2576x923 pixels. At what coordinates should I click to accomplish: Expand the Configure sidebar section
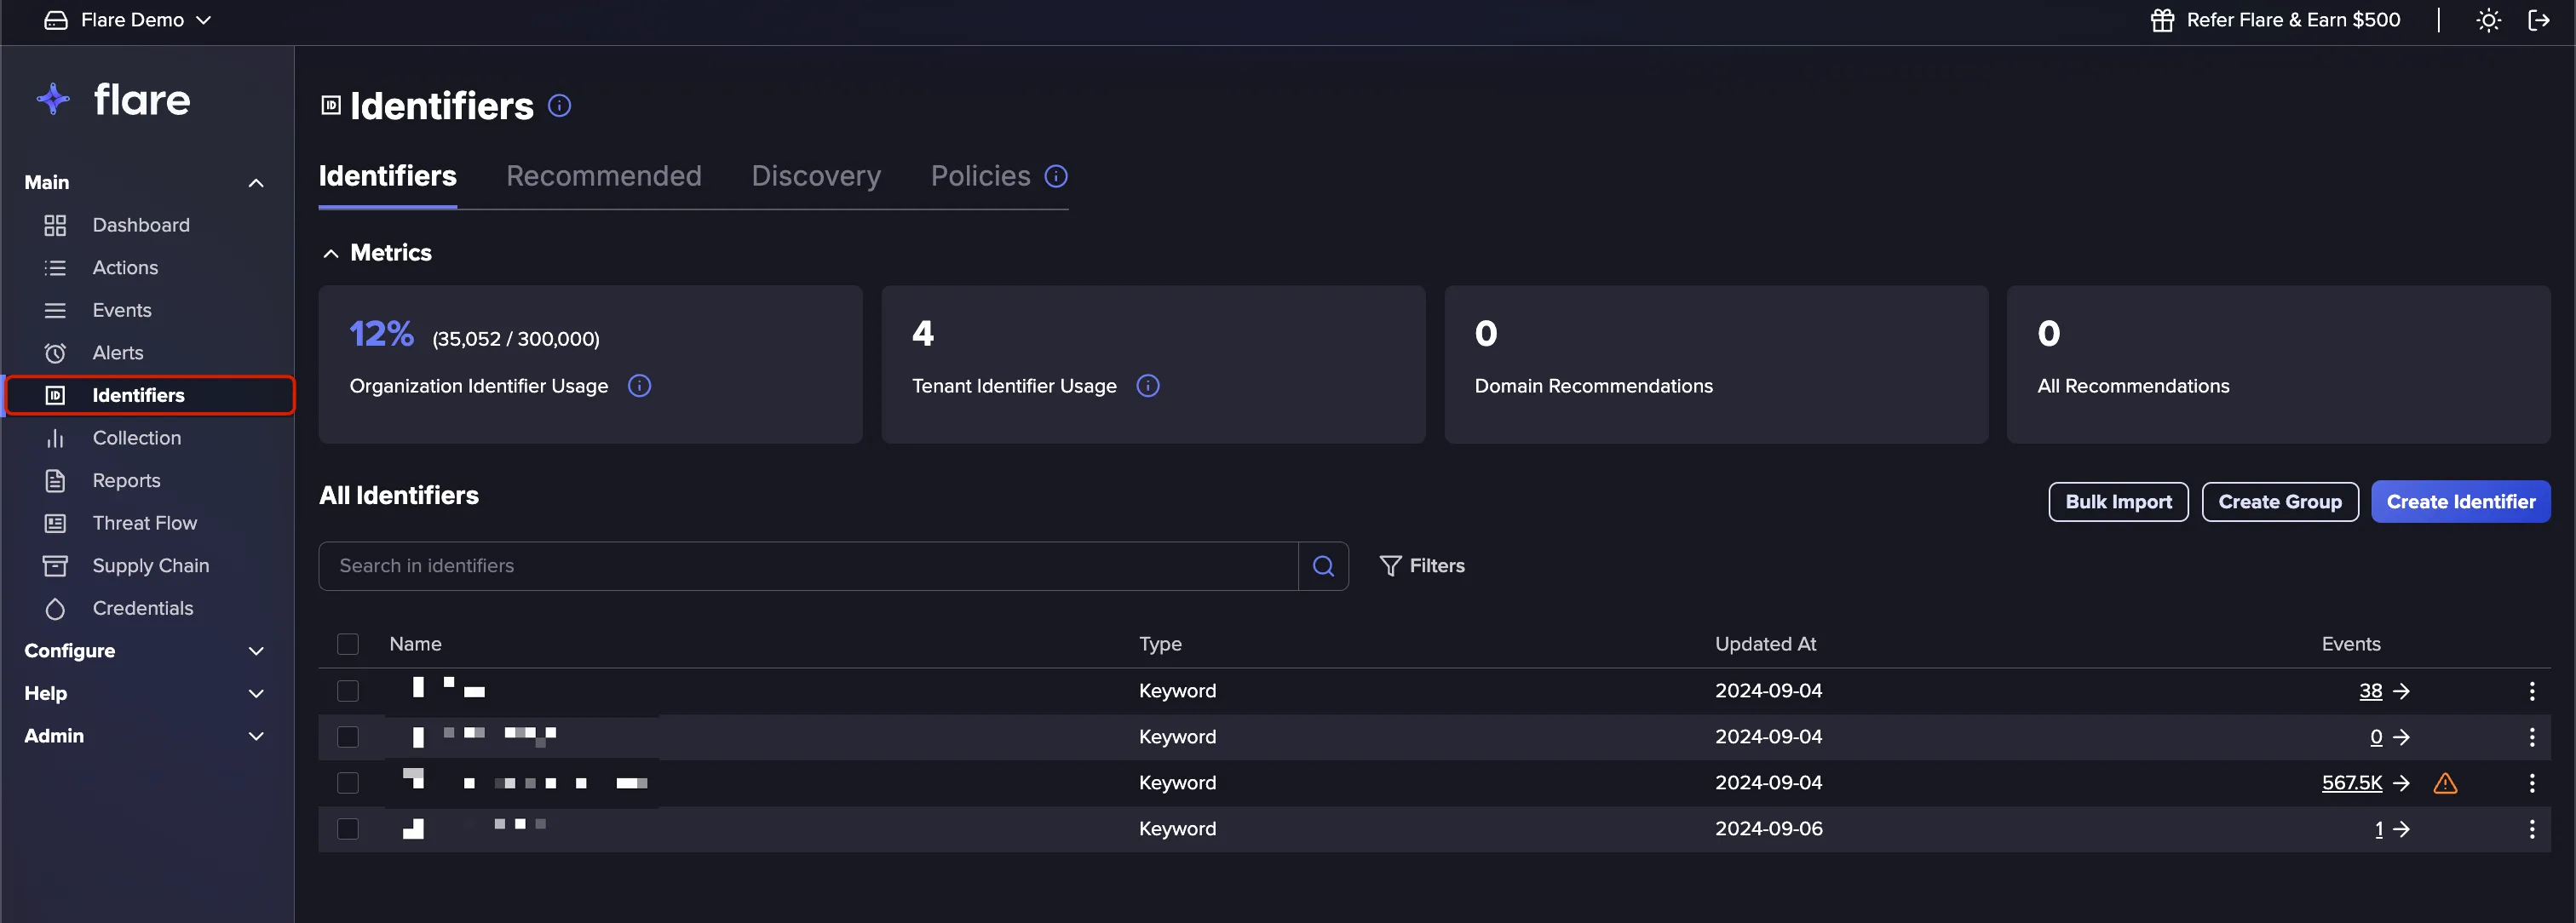(145, 651)
